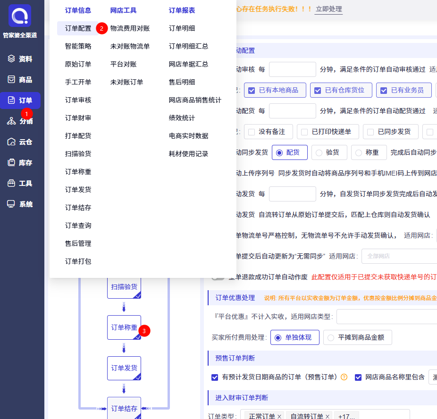The image size is (437, 419).
Task: Open 耗材使用记录 report
Action: coord(188,154)
